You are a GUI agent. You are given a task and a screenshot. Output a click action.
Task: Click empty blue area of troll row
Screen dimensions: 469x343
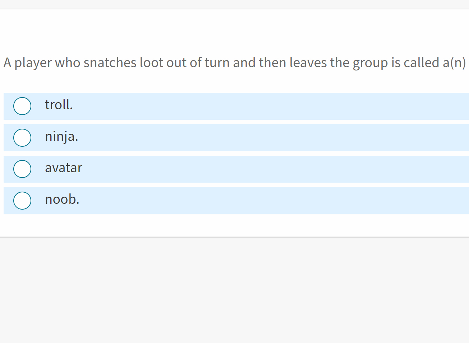270,106
